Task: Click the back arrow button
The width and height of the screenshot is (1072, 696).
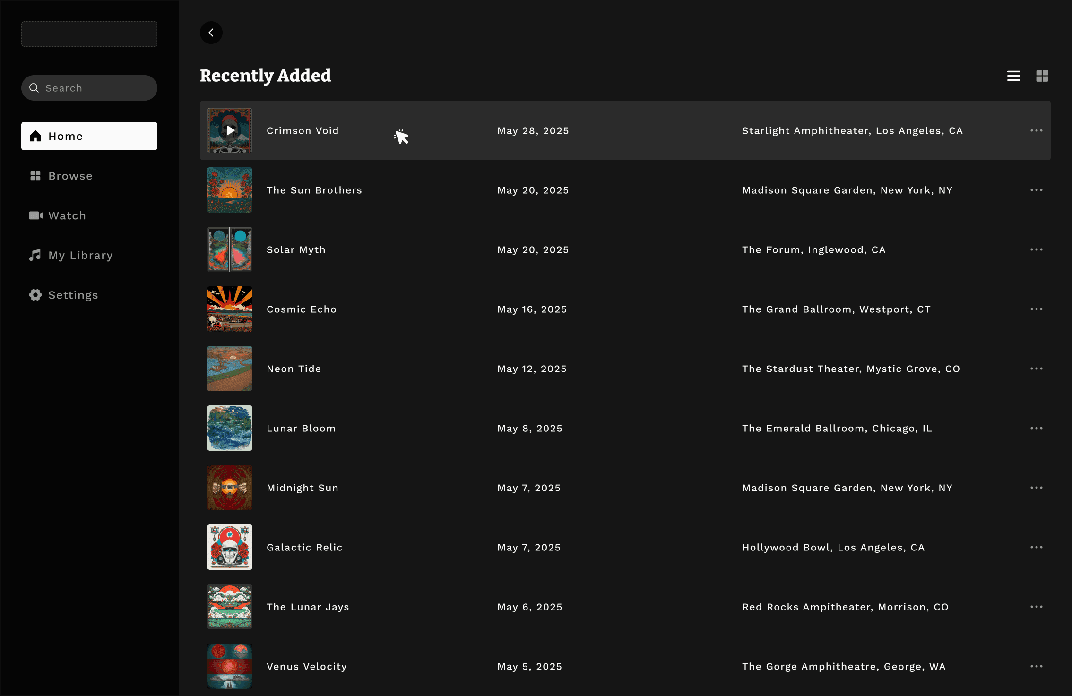Action: click(x=211, y=33)
